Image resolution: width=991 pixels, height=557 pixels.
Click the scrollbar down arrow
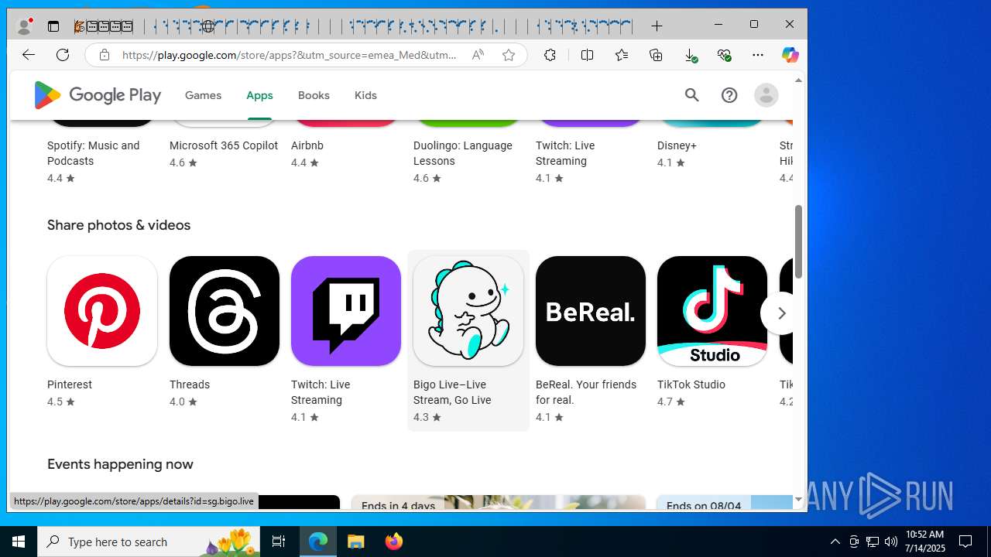tap(798, 501)
